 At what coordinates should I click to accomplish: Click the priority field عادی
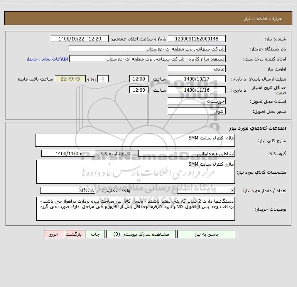tap(197, 69)
